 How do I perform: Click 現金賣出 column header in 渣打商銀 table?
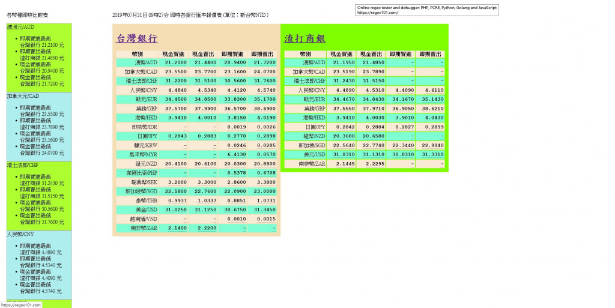371,54
